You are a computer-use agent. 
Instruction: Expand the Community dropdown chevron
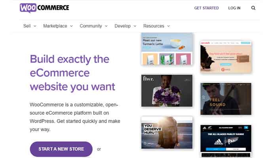[106, 26]
